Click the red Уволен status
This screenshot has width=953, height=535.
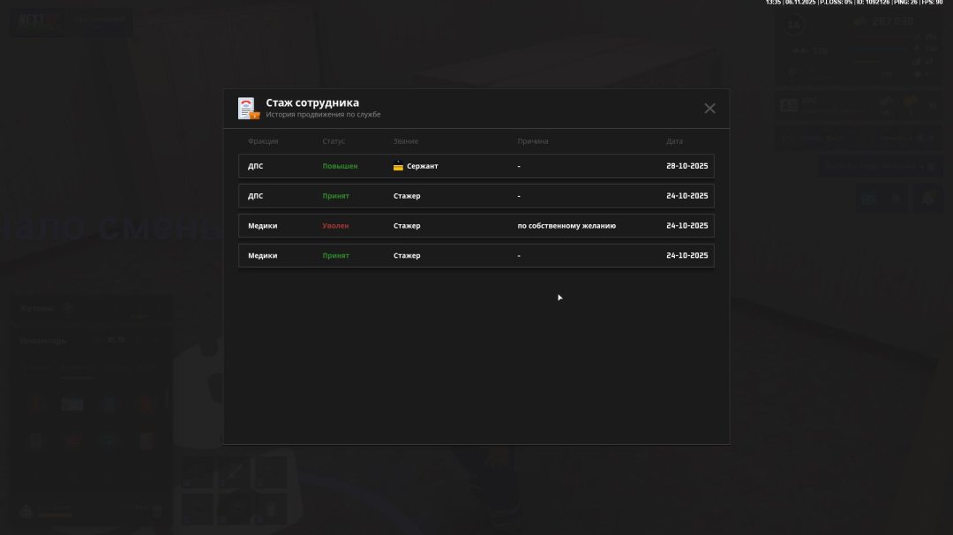(335, 226)
